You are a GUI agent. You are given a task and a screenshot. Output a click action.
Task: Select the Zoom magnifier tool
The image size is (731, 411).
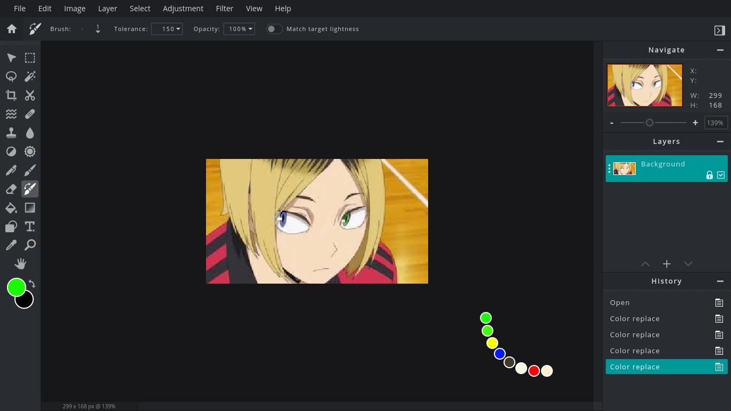(x=30, y=245)
